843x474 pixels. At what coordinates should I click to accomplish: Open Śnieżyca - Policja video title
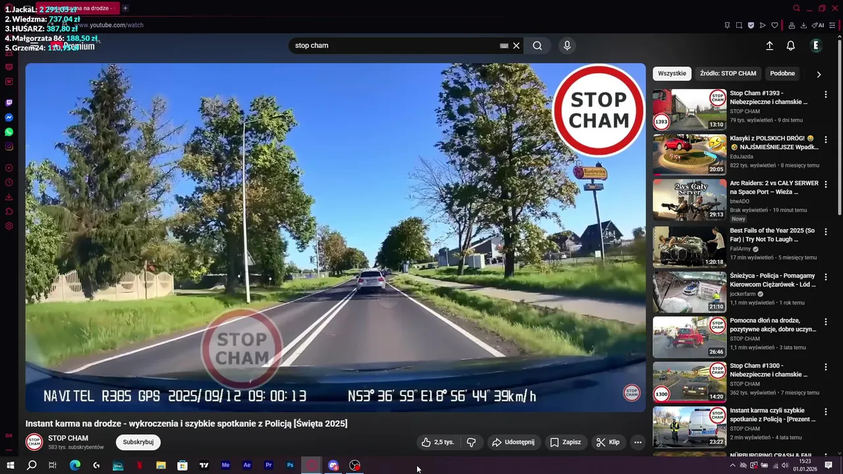(773, 280)
